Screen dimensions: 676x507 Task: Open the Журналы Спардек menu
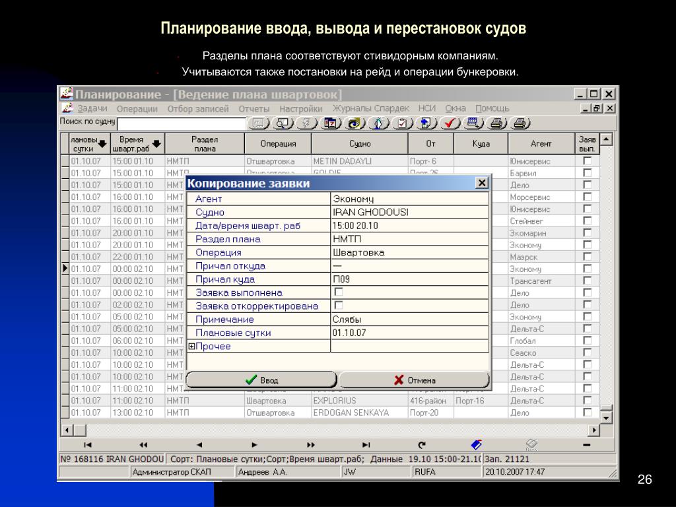[x=371, y=109]
